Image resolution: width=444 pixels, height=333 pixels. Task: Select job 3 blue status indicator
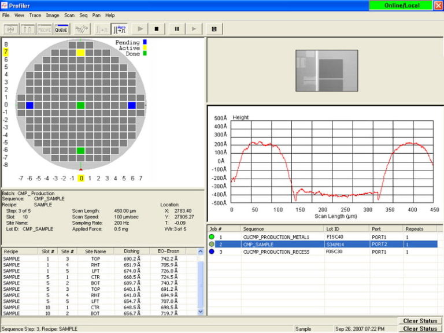point(212,252)
